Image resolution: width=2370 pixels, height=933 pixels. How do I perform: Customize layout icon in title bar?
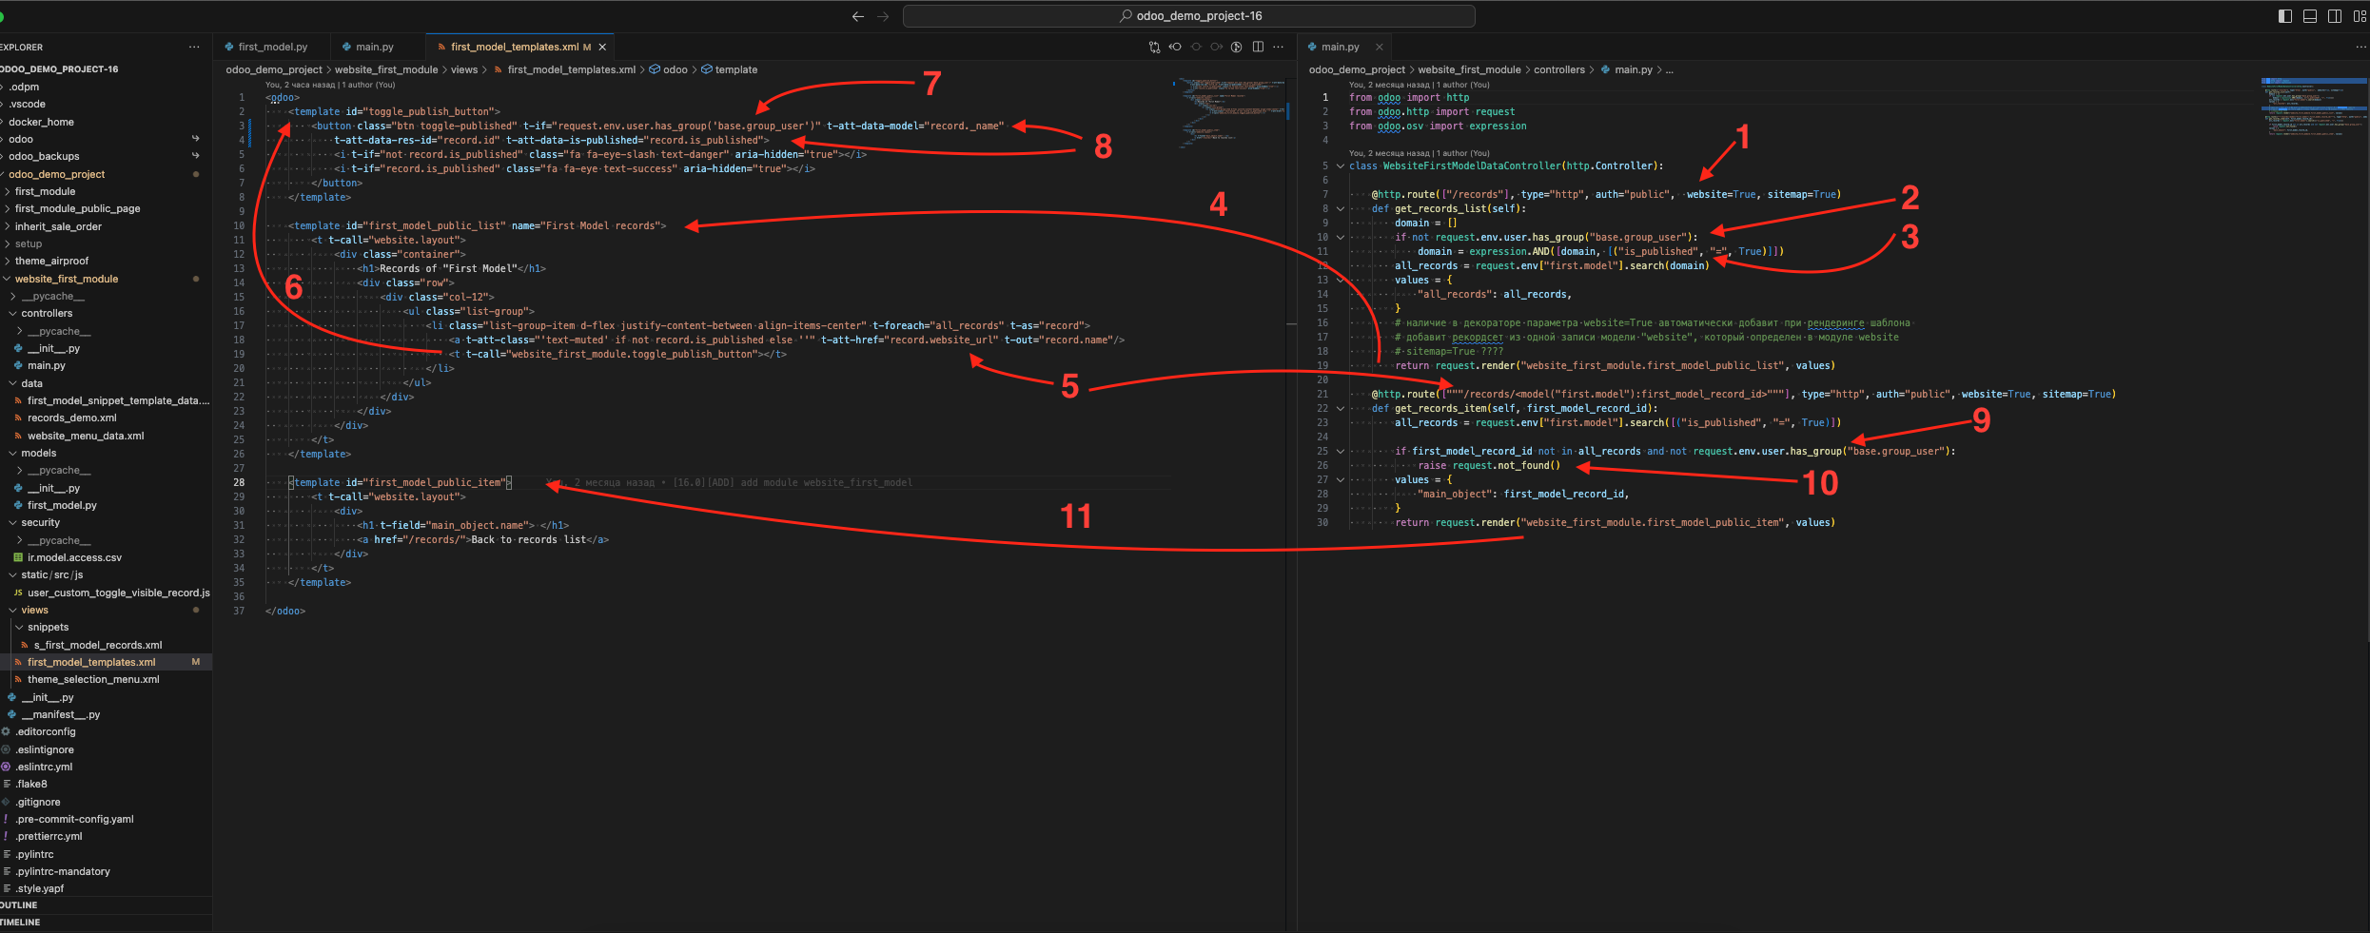(2360, 16)
